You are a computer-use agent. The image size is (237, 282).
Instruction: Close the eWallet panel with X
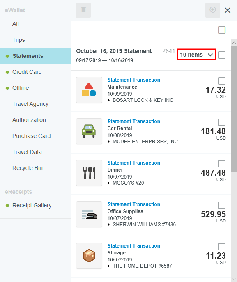coord(228,10)
